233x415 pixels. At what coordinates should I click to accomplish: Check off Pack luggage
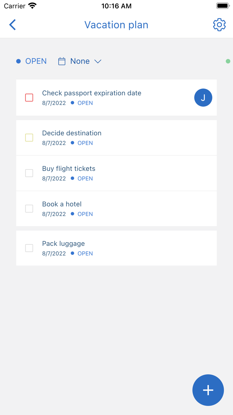pos(29,248)
